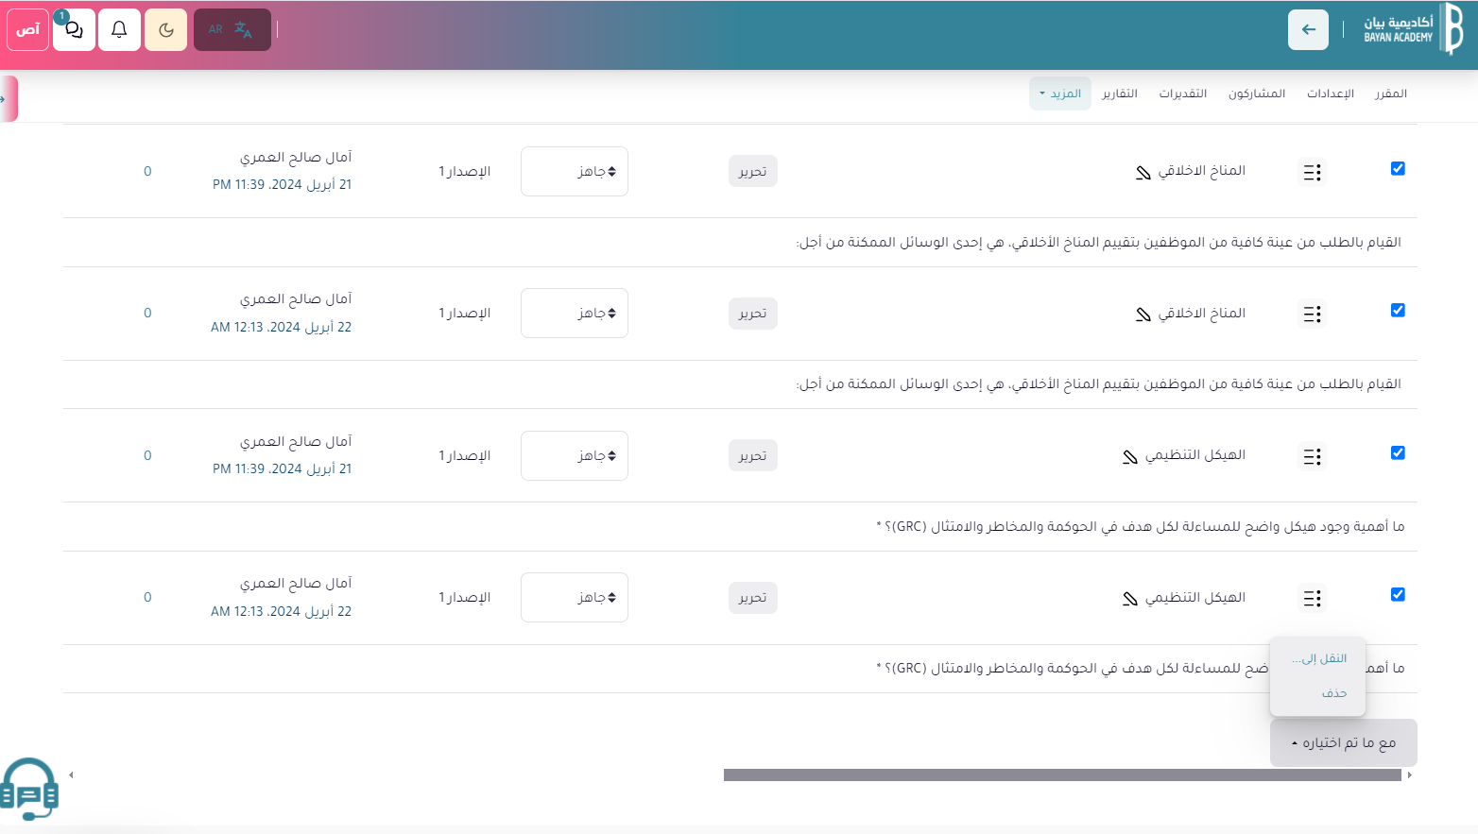Uncheck the first المناخ الاخلاقي row checkbox
The height and width of the screenshot is (834, 1478).
(1398, 169)
